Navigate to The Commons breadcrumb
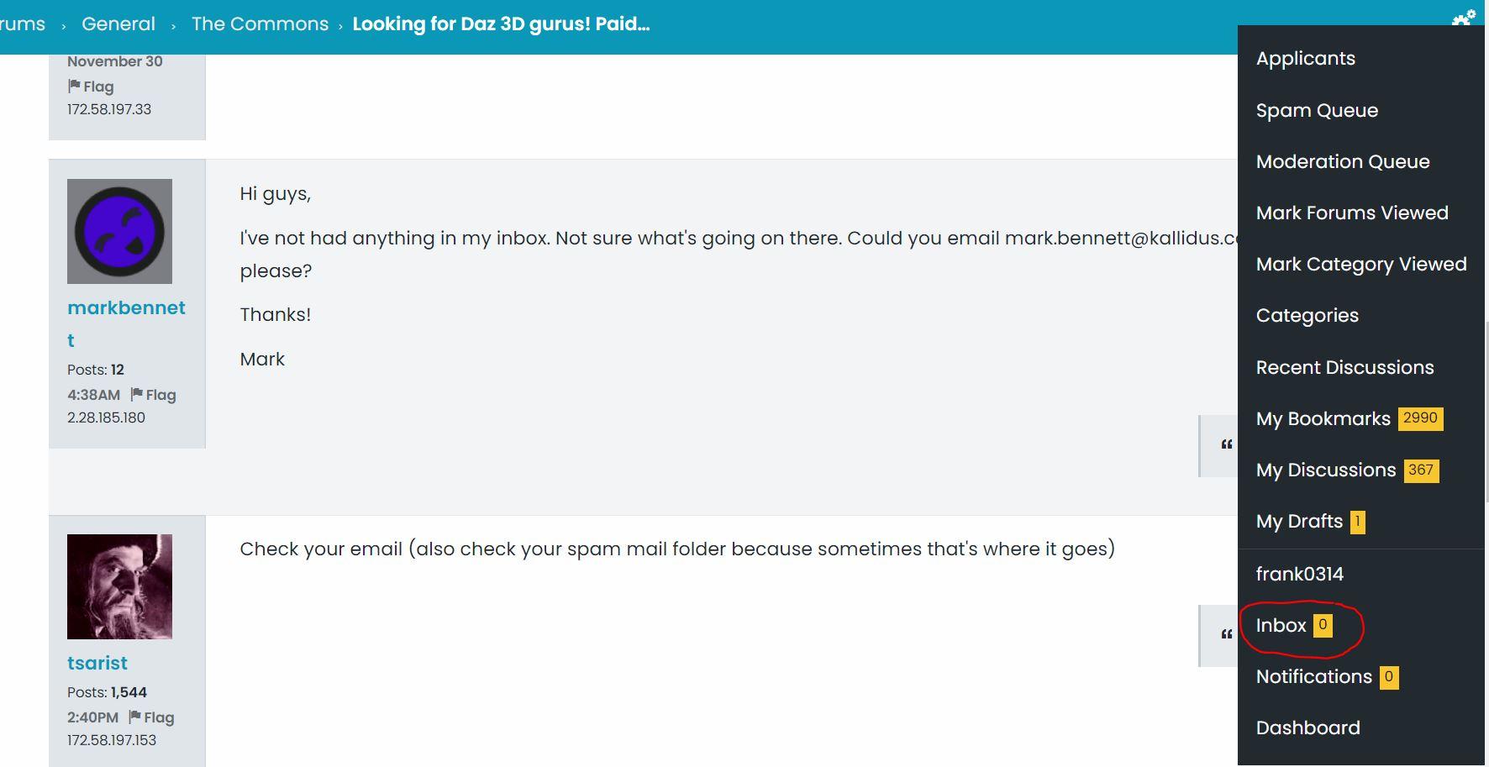This screenshot has height=767, width=1489. pyautogui.click(x=260, y=24)
